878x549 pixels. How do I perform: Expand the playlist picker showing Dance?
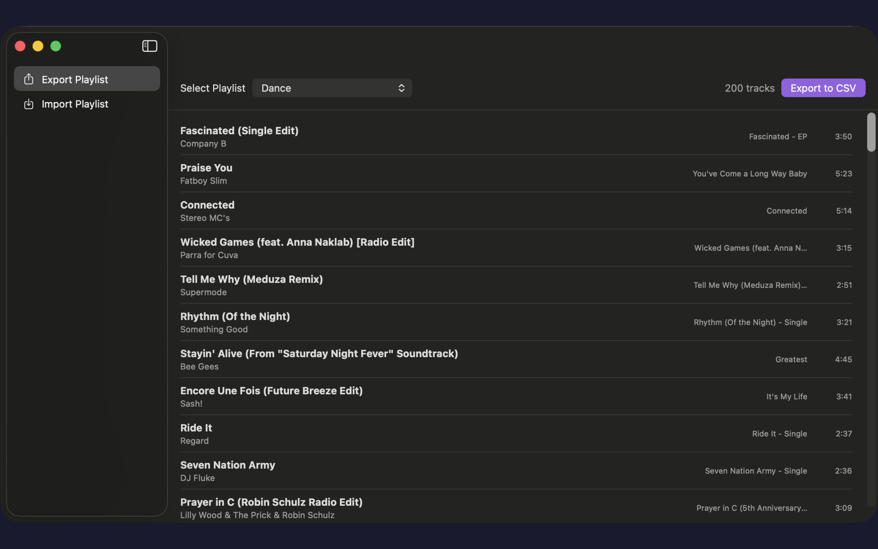coord(332,88)
